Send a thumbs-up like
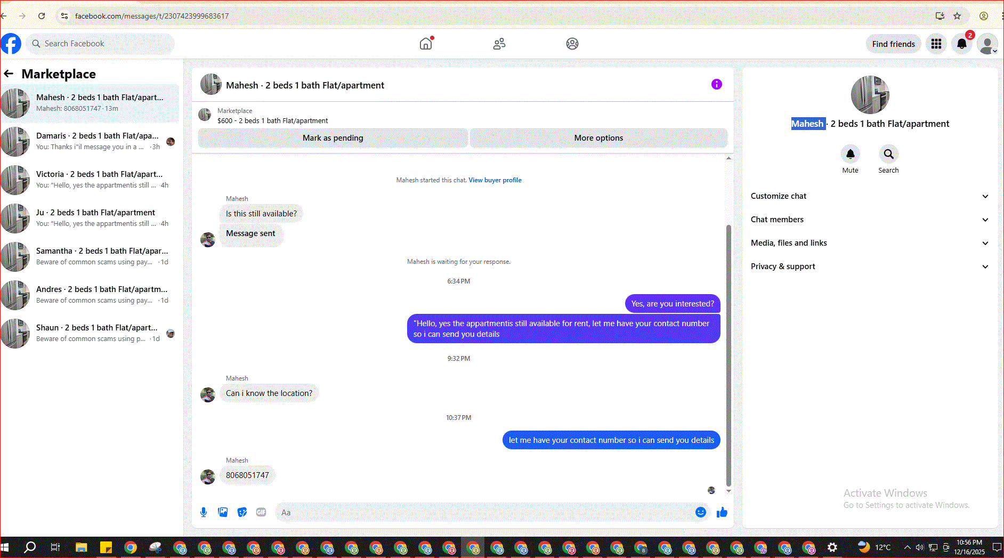Viewport: 1004px width, 558px height. [722, 512]
